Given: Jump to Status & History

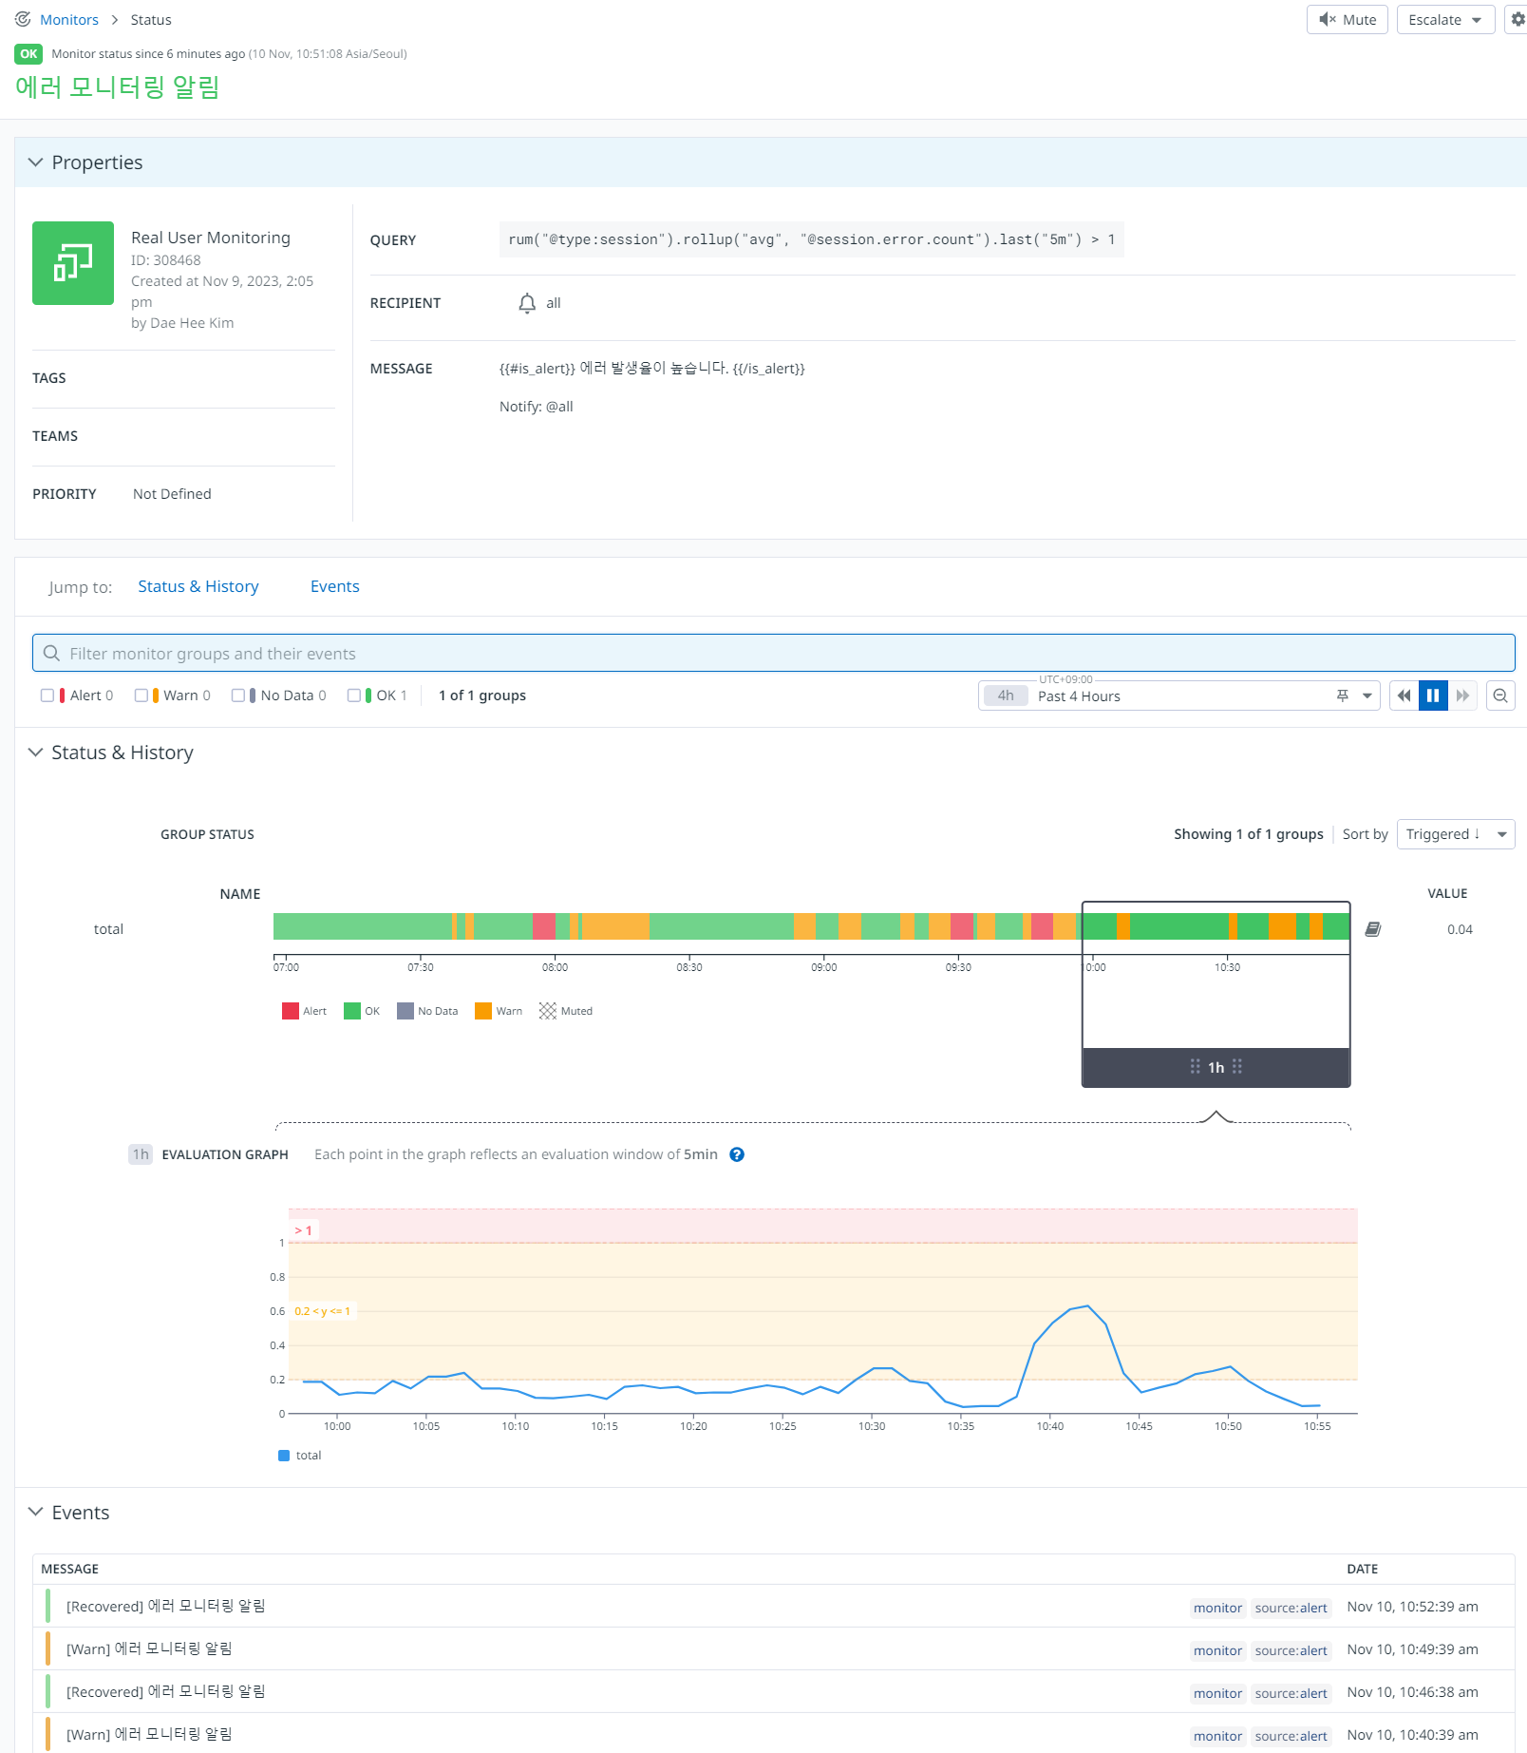Looking at the screenshot, I should click(198, 586).
